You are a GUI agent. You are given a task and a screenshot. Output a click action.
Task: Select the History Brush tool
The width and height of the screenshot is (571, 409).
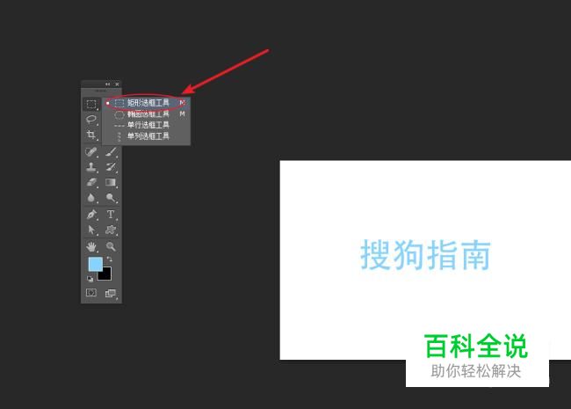111,167
